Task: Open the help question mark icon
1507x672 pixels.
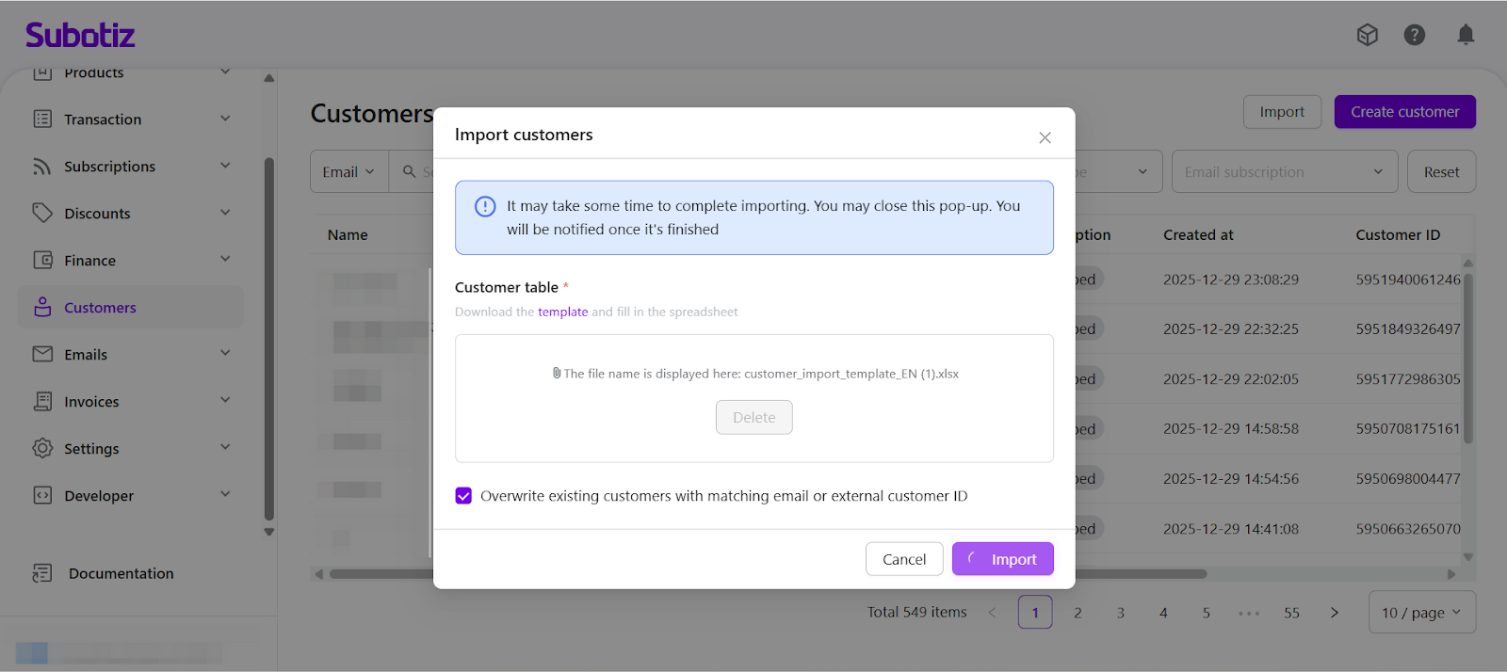Action: 1414,35
